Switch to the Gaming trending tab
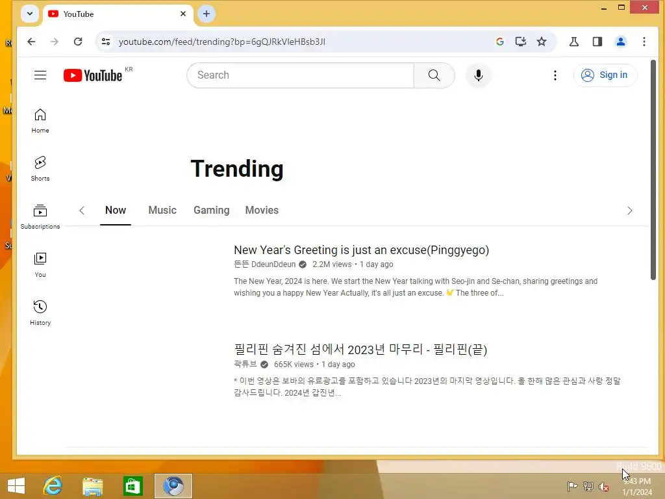 (x=211, y=210)
